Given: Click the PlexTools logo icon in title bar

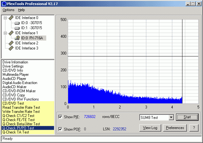Looking at the screenshot, I should click(x=4, y=3).
